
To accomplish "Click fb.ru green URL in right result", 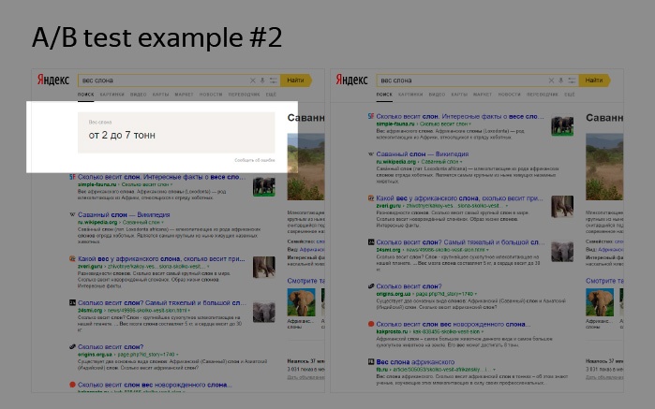I will pyautogui.click(x=382, y=370).
